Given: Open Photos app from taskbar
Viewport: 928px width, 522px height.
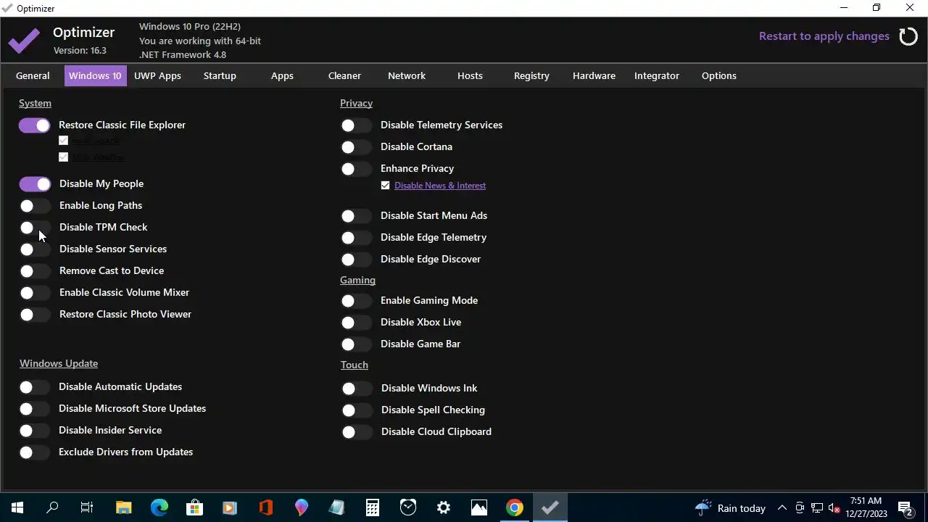Looking at the screenshot, I should coord(479,507).
